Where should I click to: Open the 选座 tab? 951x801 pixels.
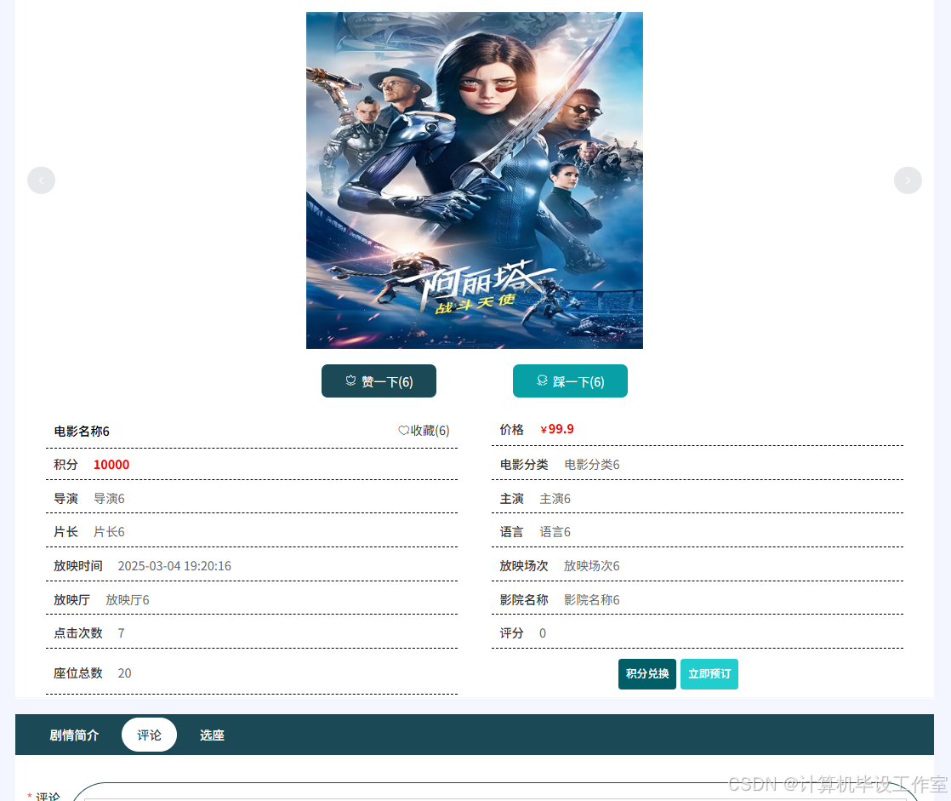click(x=213, y=735)
